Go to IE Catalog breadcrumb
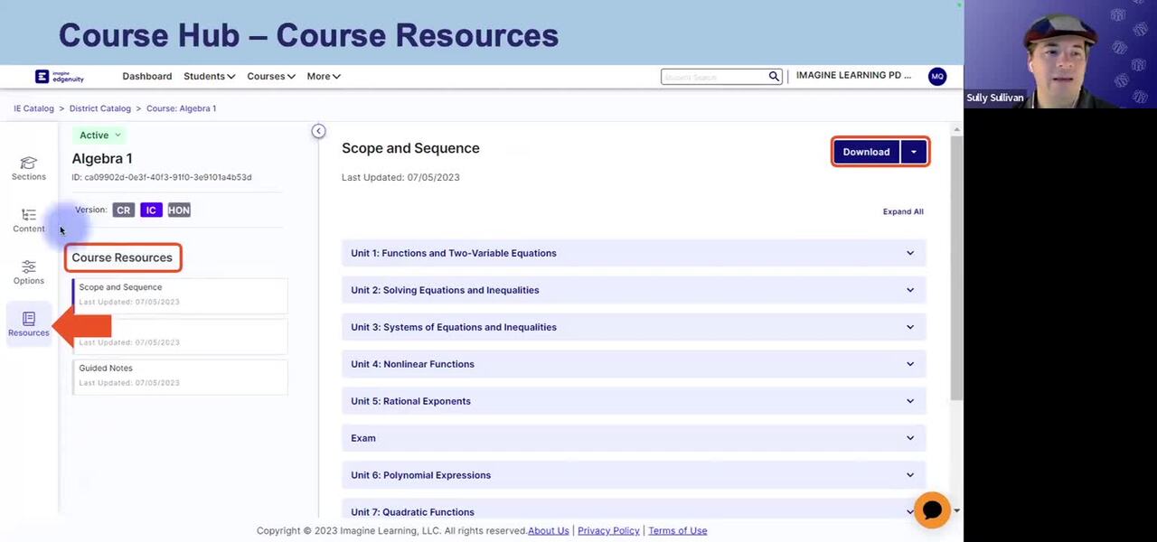The height and width of the screenshot is (542, 1157). coord(33,108)
